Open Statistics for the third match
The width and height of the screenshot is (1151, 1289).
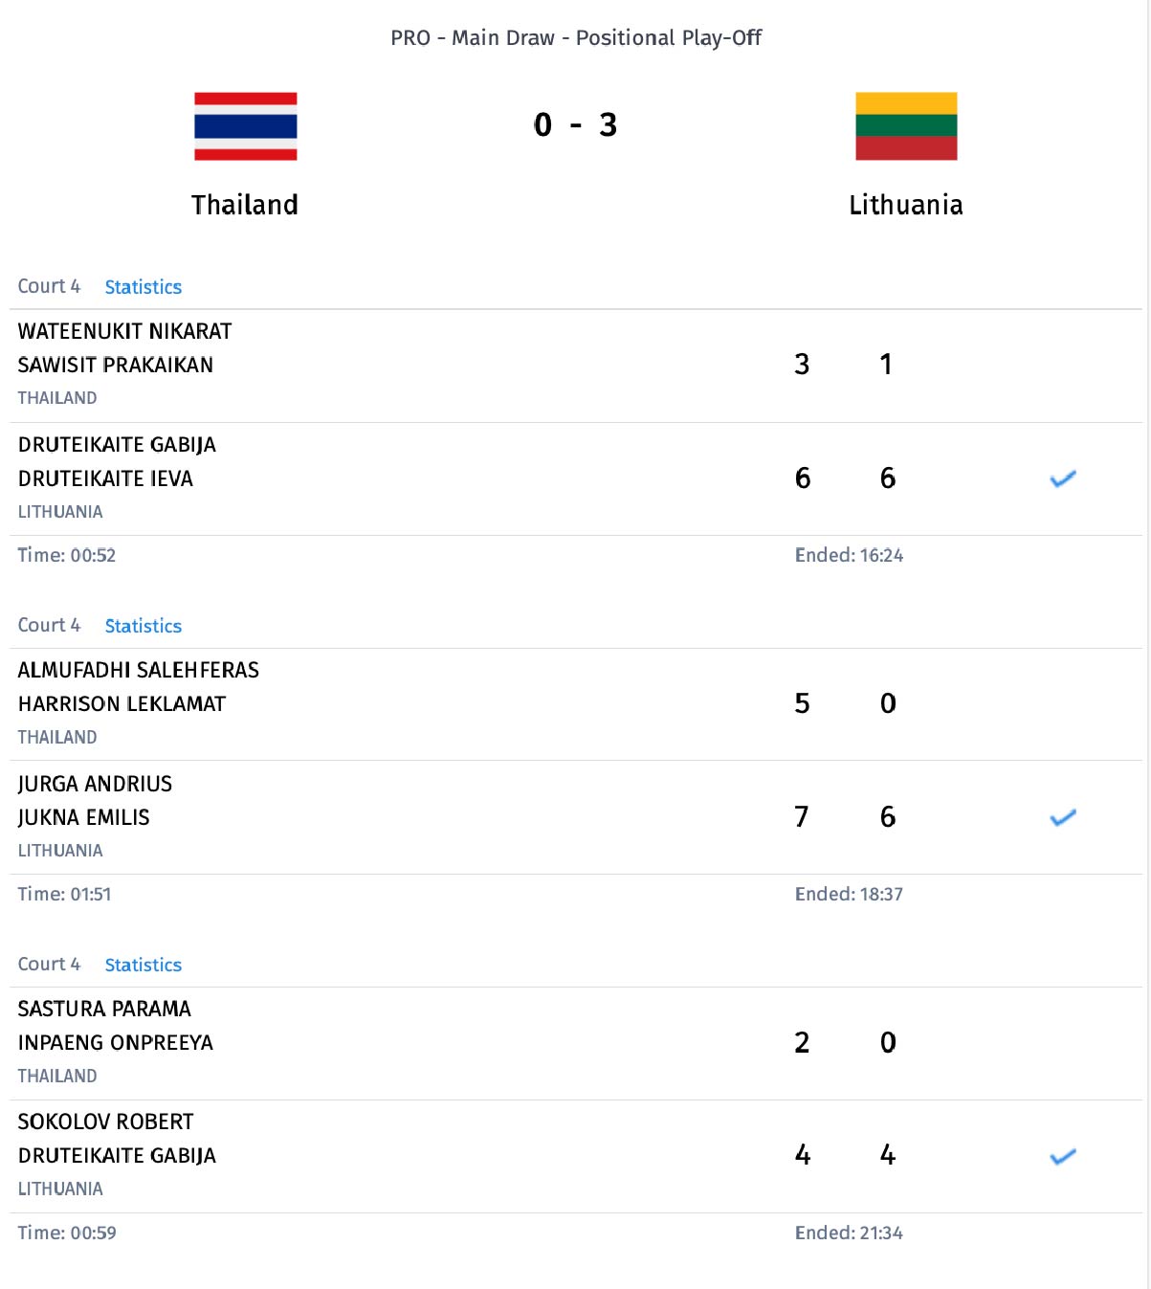pos(143,965)
